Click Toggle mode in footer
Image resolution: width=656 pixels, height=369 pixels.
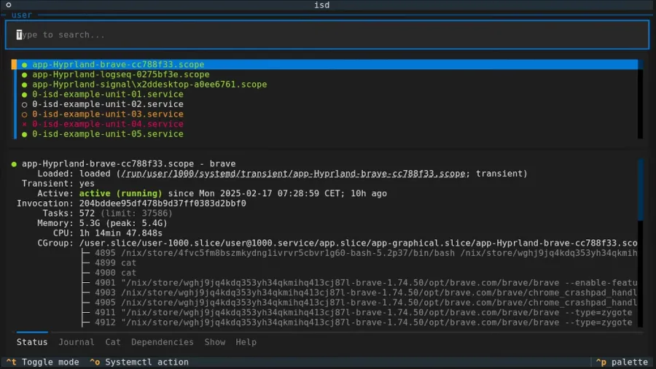(43, 362)
